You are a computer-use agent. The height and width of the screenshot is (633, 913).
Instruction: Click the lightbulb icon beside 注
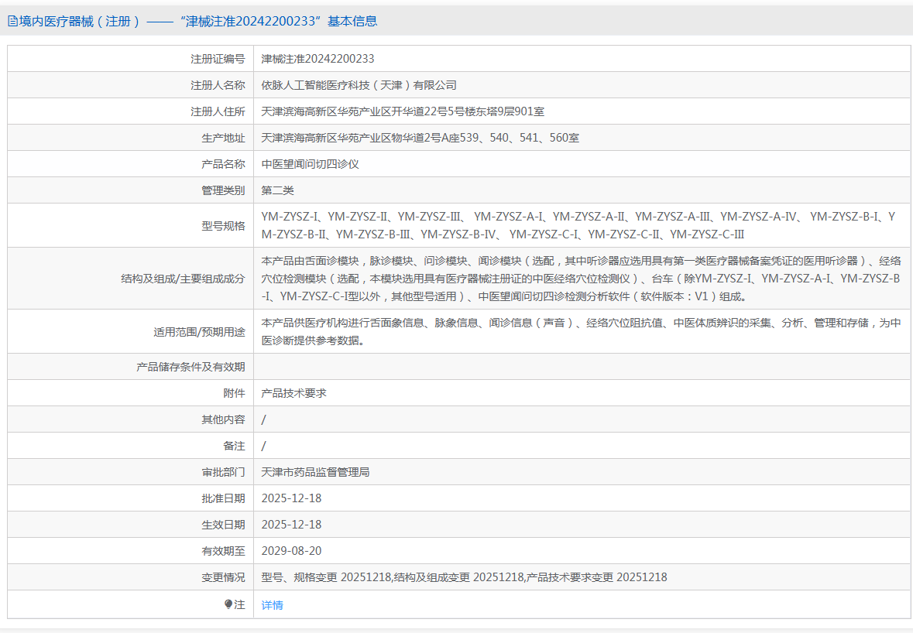coord(228,604)
